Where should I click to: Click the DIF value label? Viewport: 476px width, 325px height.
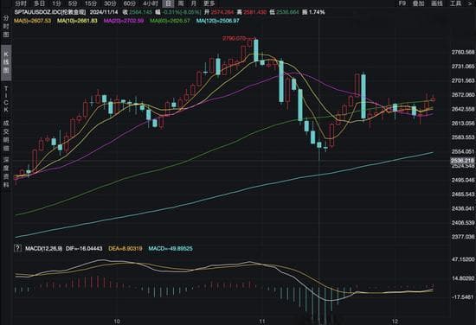point(84,249)
